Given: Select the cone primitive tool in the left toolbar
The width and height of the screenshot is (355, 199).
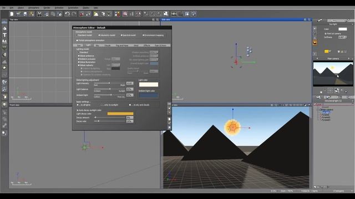Looking at the screenshot, I should pyautogui.click(x=4, y=28).
